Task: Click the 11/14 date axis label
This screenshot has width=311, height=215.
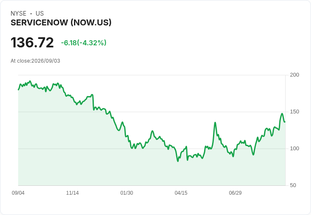Action: click(72, 193)
